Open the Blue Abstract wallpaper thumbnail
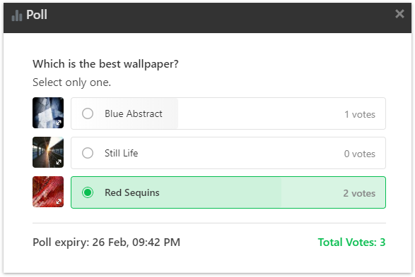This screenshot has height=277, width=415. (48, 113)
